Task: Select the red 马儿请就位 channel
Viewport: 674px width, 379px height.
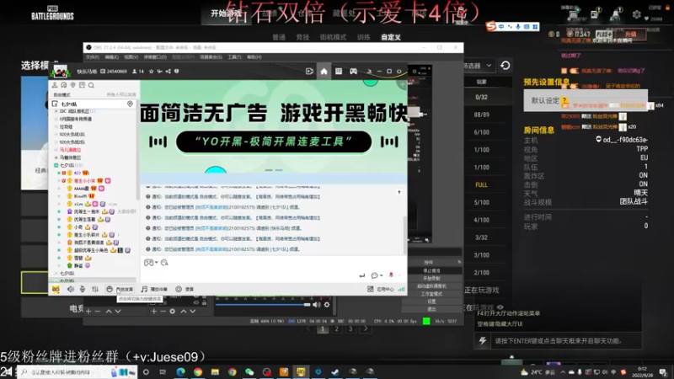Action: (70, 150)
